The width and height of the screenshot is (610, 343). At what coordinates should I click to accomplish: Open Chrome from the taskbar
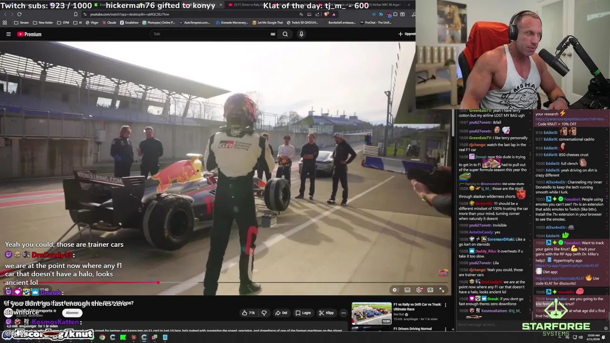tap(102, 337)
